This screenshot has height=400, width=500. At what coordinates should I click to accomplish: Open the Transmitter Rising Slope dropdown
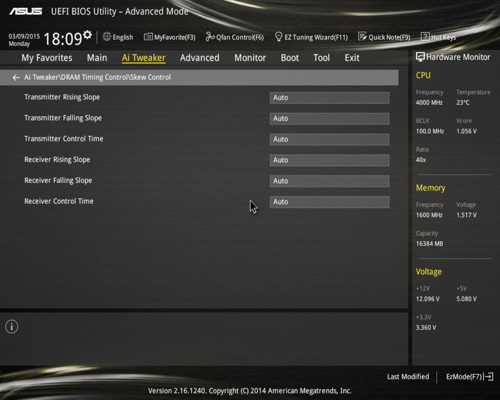pos(329,97)
